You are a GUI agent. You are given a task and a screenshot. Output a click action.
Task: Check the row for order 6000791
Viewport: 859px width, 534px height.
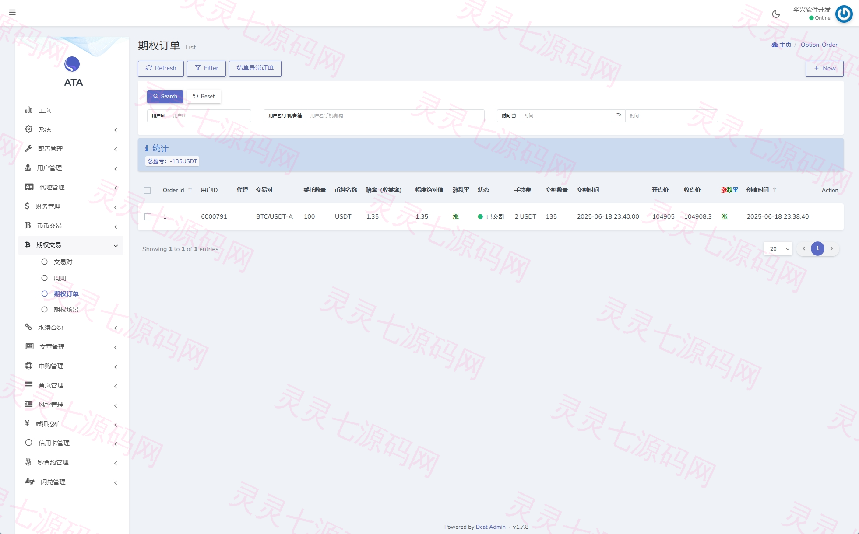pos(148,216)
